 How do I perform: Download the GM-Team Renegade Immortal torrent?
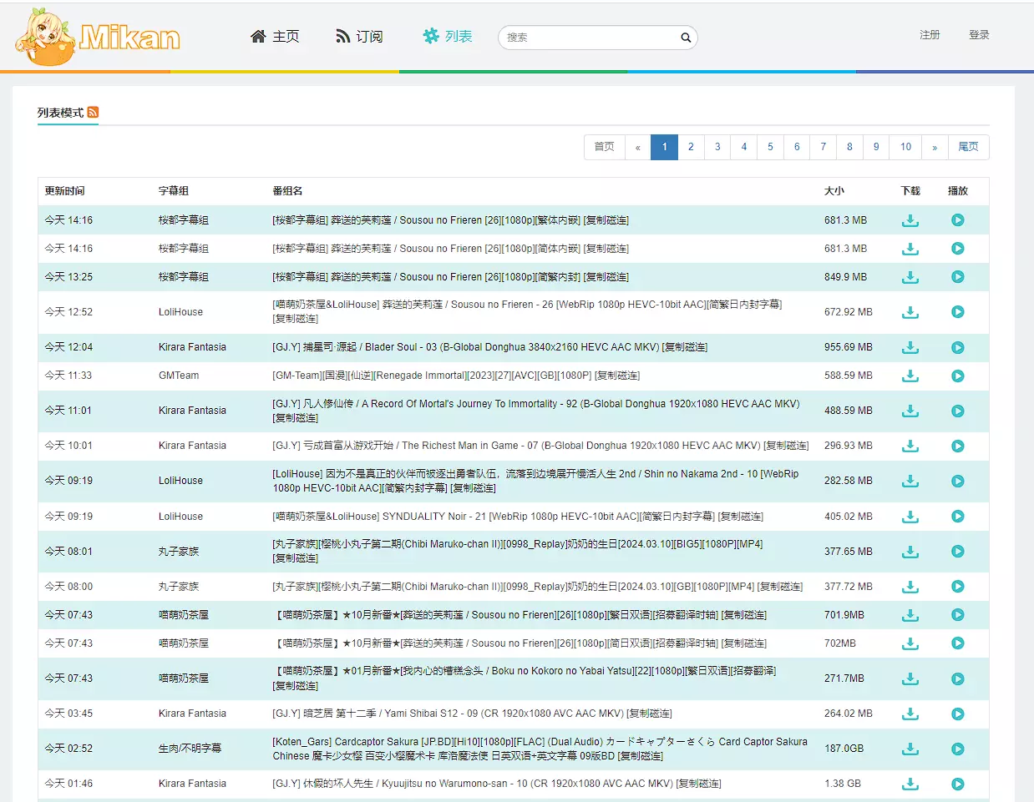pos(910,376)
